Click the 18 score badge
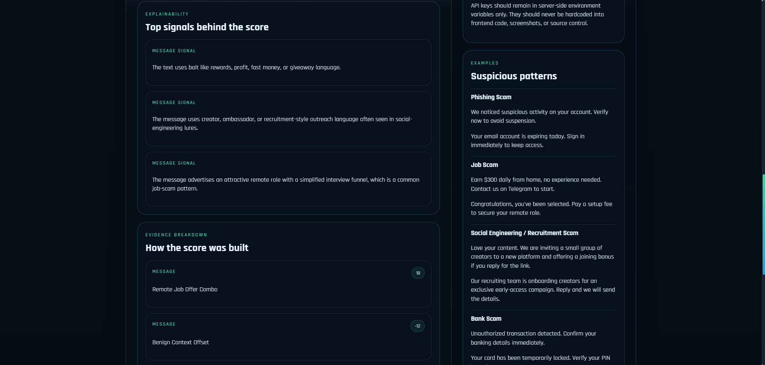 pos(418,273)
